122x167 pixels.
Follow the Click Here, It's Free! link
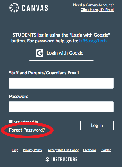click(x=97, y=10)
